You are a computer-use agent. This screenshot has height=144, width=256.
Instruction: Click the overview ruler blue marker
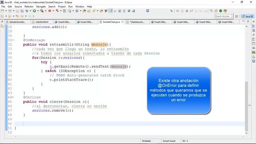click(x=250, y=105)
